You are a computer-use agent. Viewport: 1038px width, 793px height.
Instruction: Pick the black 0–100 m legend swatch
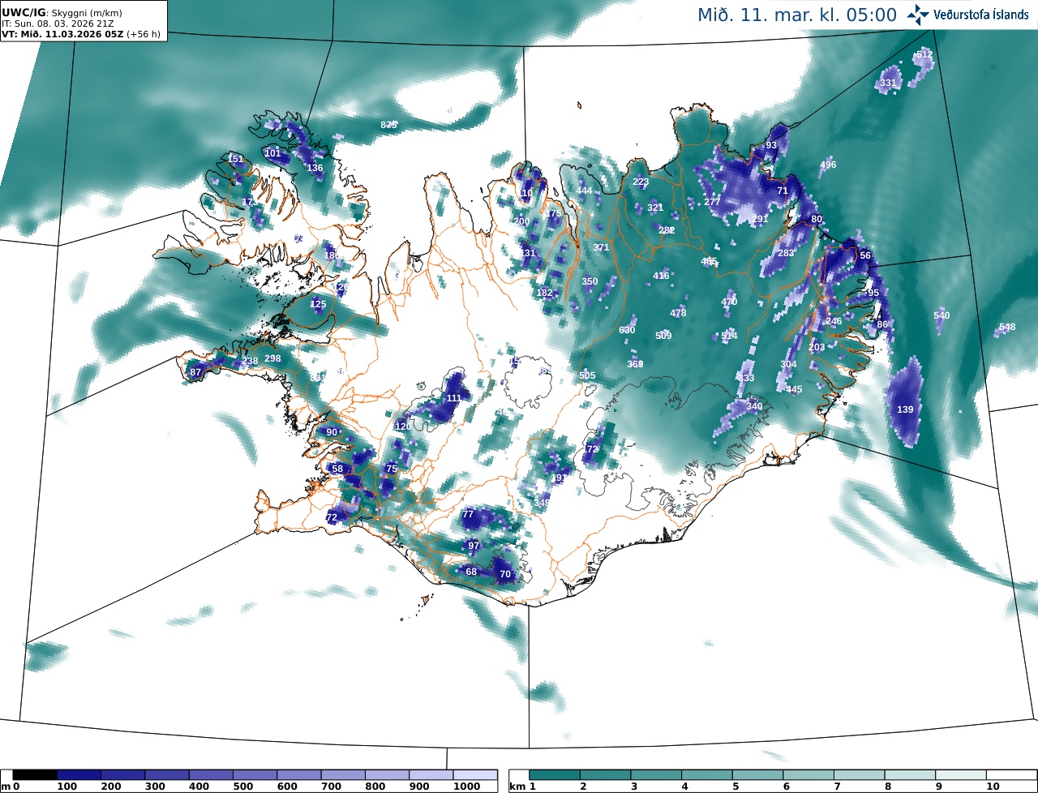point(35,775)
